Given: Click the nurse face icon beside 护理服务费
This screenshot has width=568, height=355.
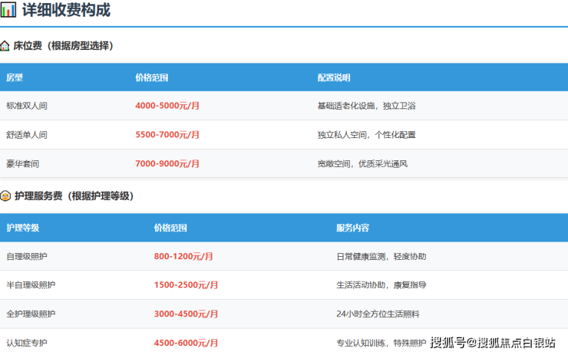Looking at the screenshot, I should coord(5,196).
